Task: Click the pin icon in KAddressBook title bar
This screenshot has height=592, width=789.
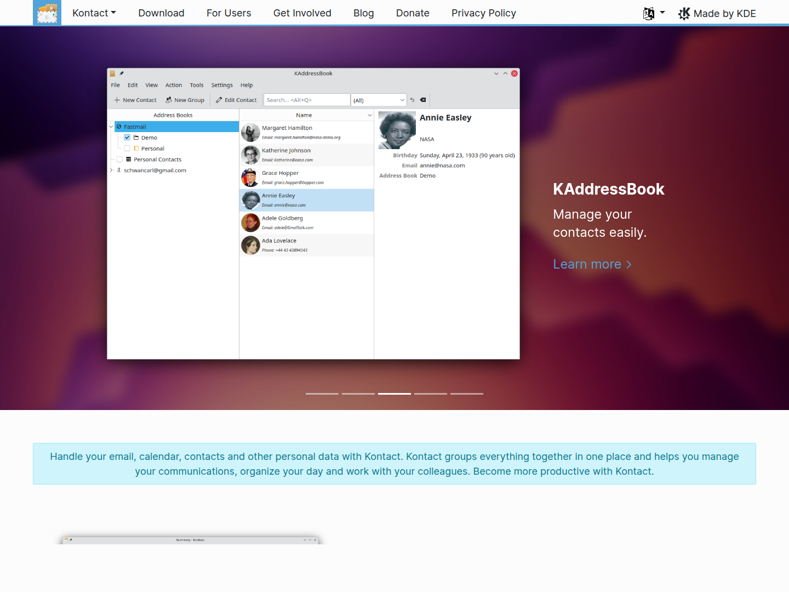Action: (122, 73)
